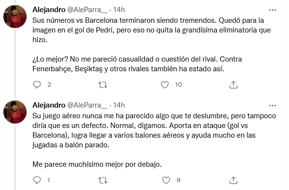Open the more options menu on second tweet
The image size is (289, 190).
tap(273, 106)
